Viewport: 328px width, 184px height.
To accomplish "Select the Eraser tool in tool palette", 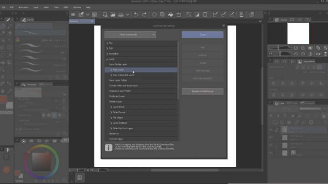I will pos(10,33).
